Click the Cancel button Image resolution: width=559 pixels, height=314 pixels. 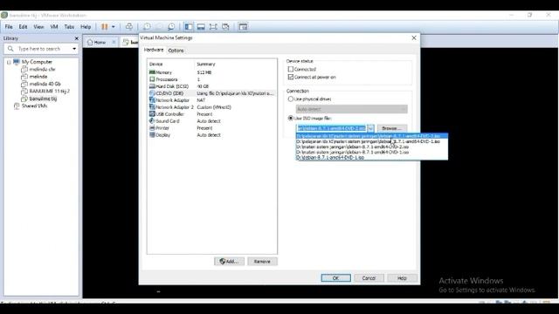coord(369,278)
